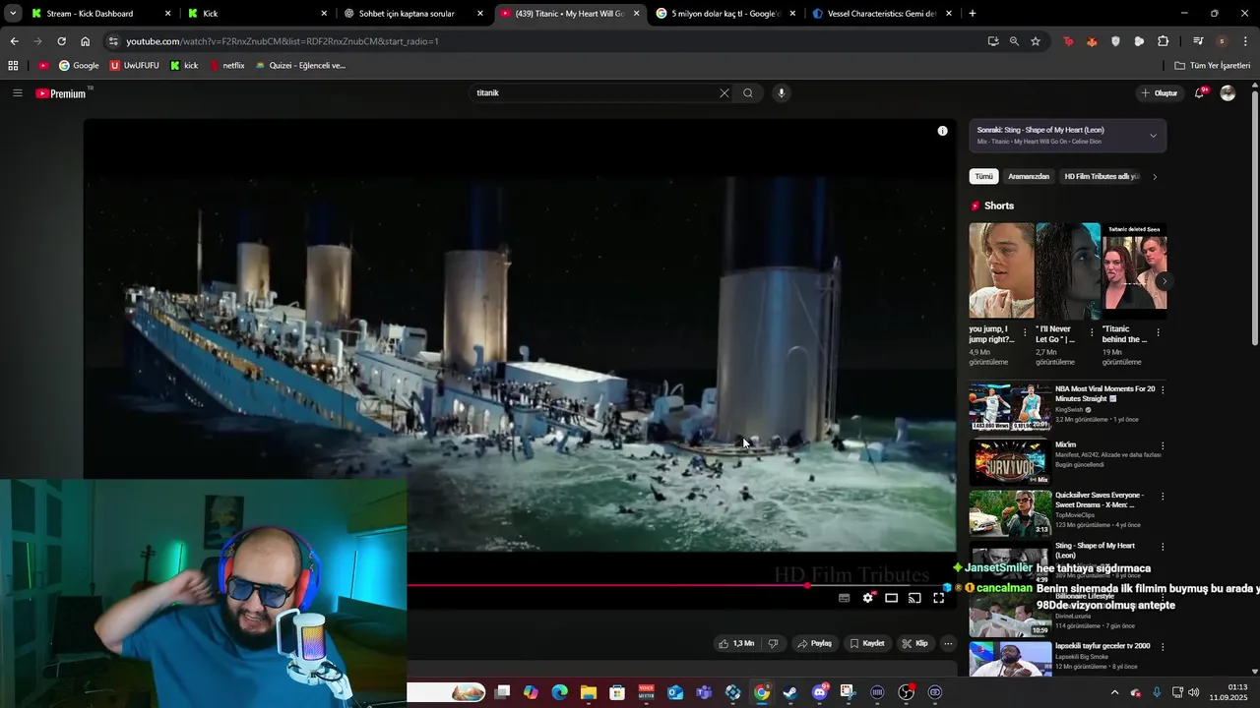
Task: Clear the 'titanik' search text
Action: 724,93
